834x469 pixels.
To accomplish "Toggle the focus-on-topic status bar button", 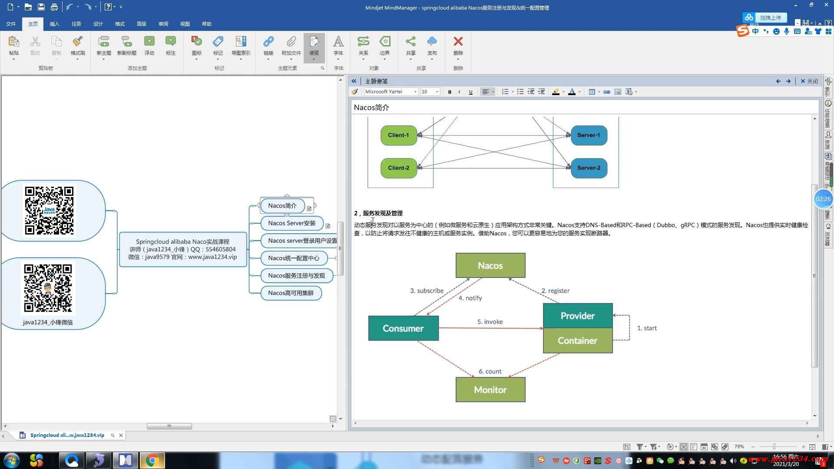I will 684,446.
